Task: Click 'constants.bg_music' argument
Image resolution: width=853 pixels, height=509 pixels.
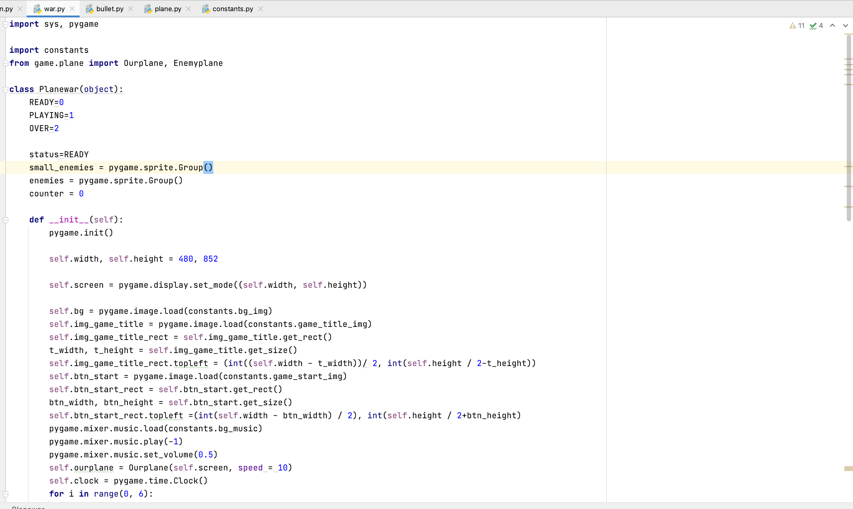Action: (213, 429)
